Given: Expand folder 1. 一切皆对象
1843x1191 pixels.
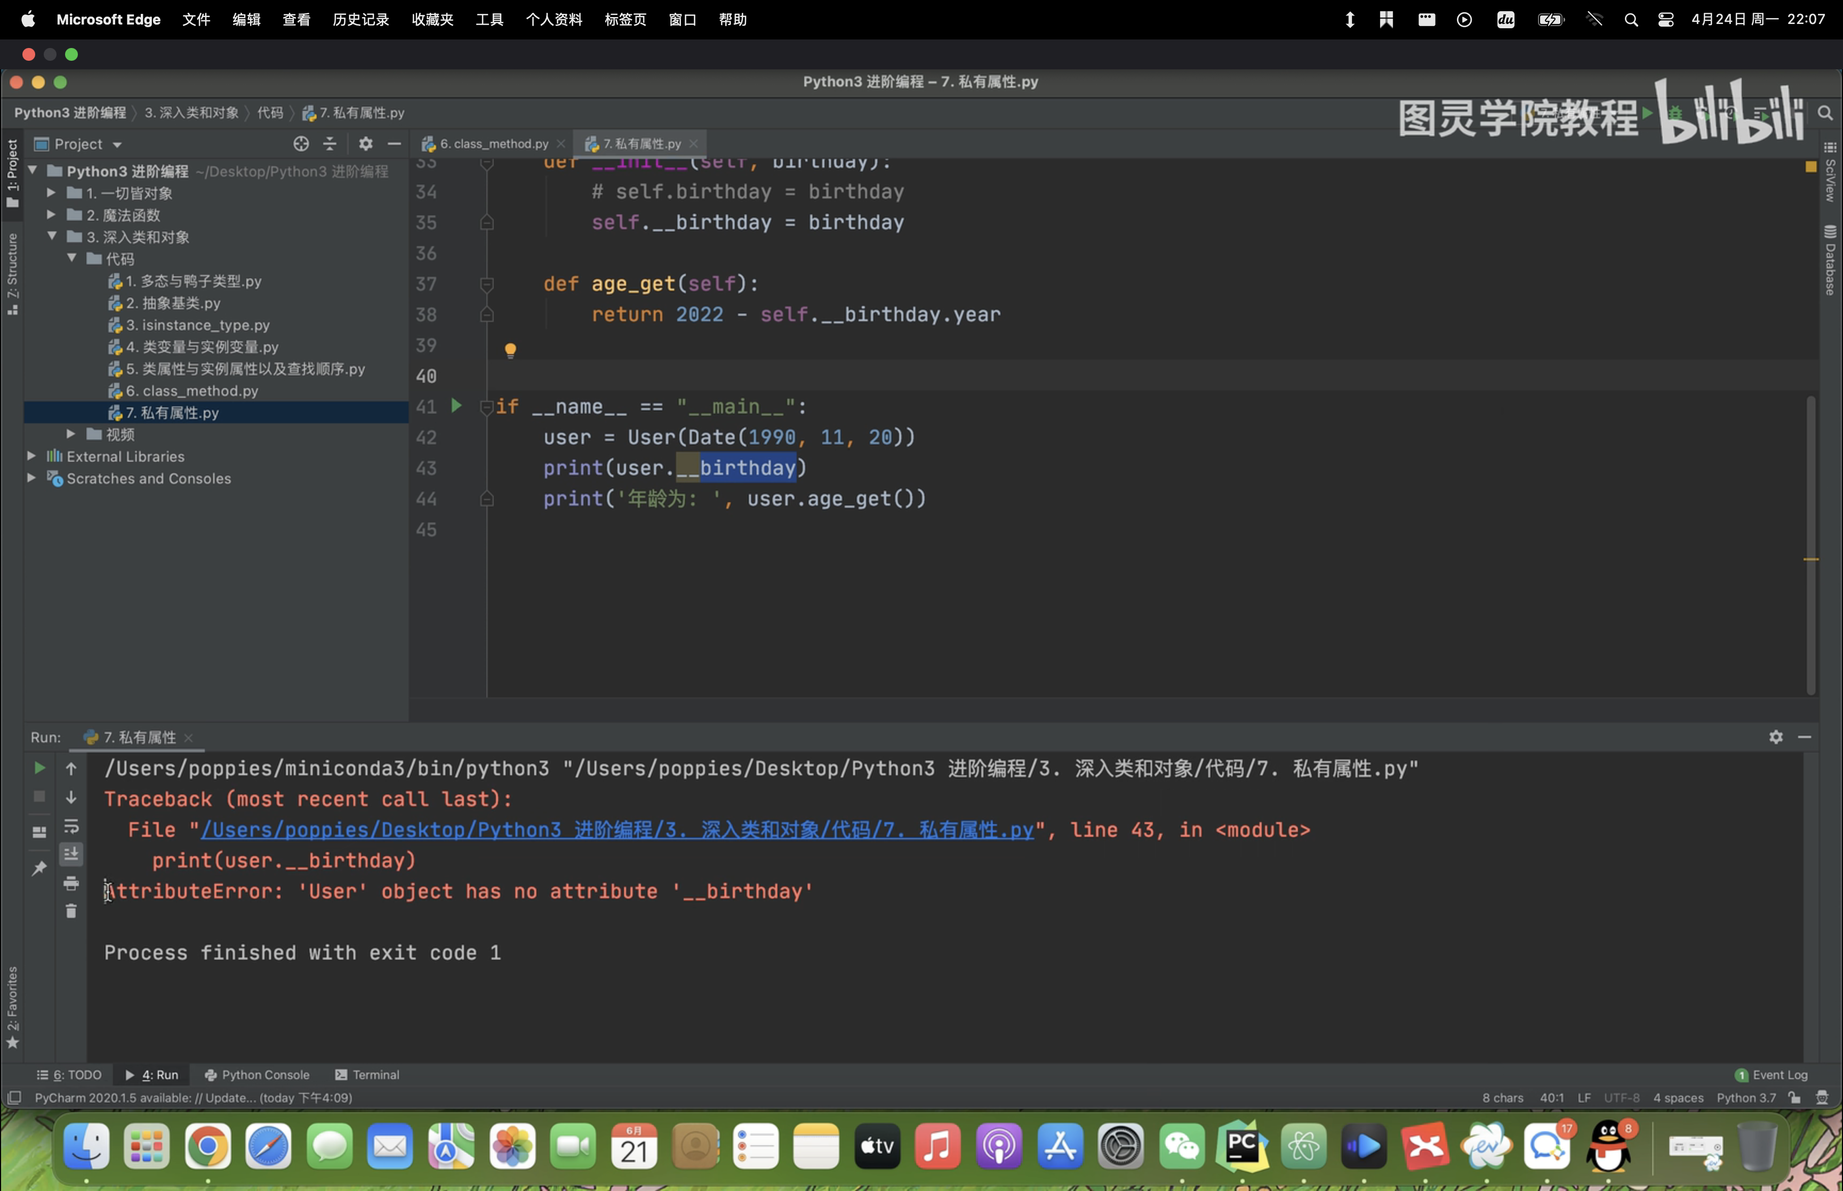Looking at the screenshot, I should 51,192.
